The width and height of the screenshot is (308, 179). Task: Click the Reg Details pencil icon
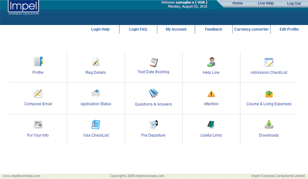point(96,62)
